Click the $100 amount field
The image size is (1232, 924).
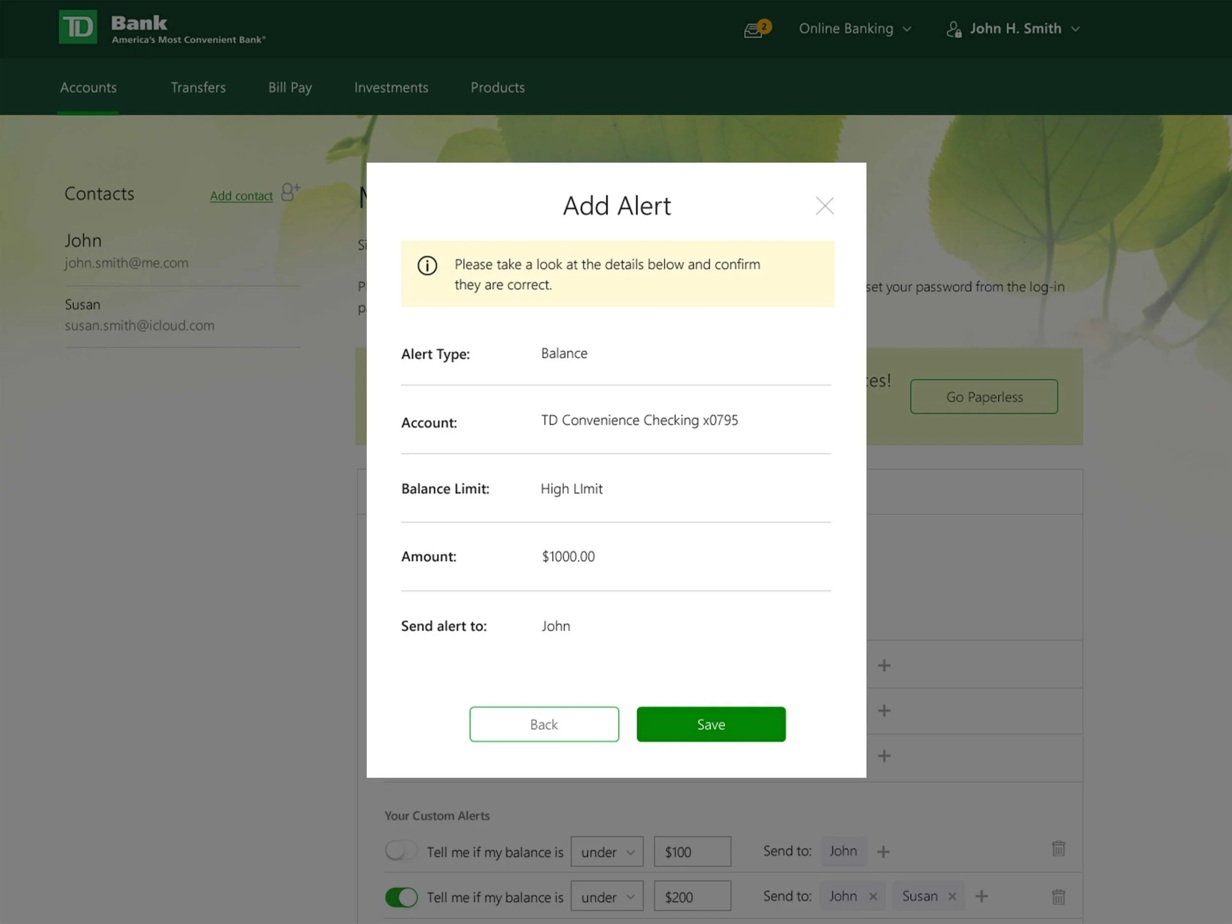[692, 852]
